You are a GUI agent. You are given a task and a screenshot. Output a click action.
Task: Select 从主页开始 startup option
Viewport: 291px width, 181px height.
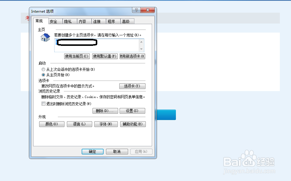(43, 75)
